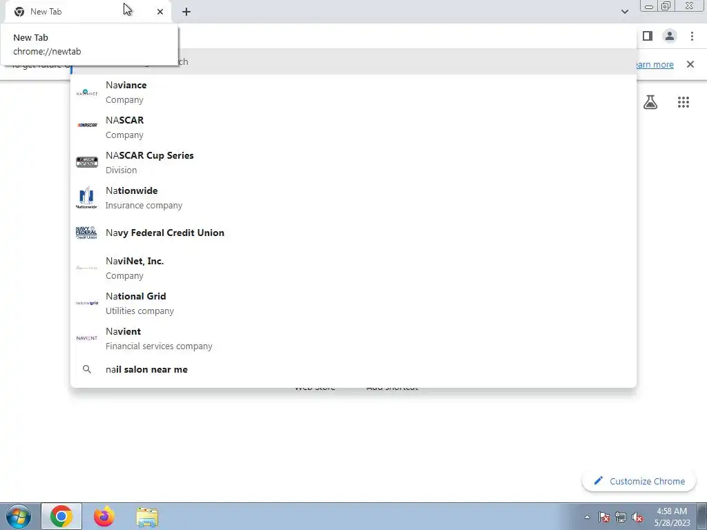Click the NASCAR Cup Series logo
707x530 pixels.
point(87,161)
